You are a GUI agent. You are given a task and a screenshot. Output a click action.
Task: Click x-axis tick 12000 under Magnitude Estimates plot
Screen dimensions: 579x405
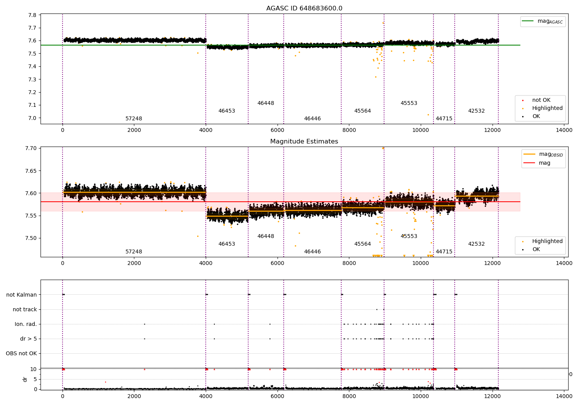[x=492, y=263]
